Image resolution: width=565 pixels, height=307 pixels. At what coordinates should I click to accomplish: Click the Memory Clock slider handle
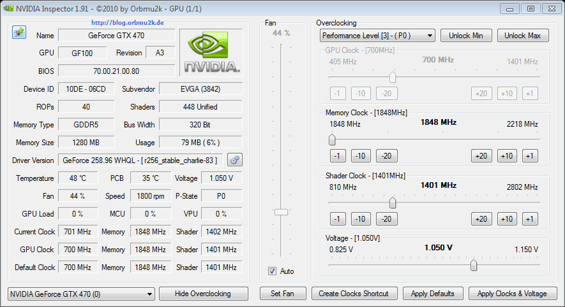click(x=332, y=139)
